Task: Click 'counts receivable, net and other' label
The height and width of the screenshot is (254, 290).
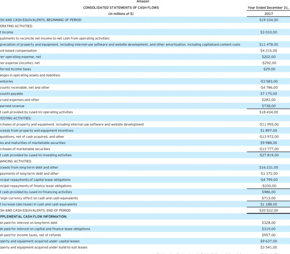Action: (25, 88)
